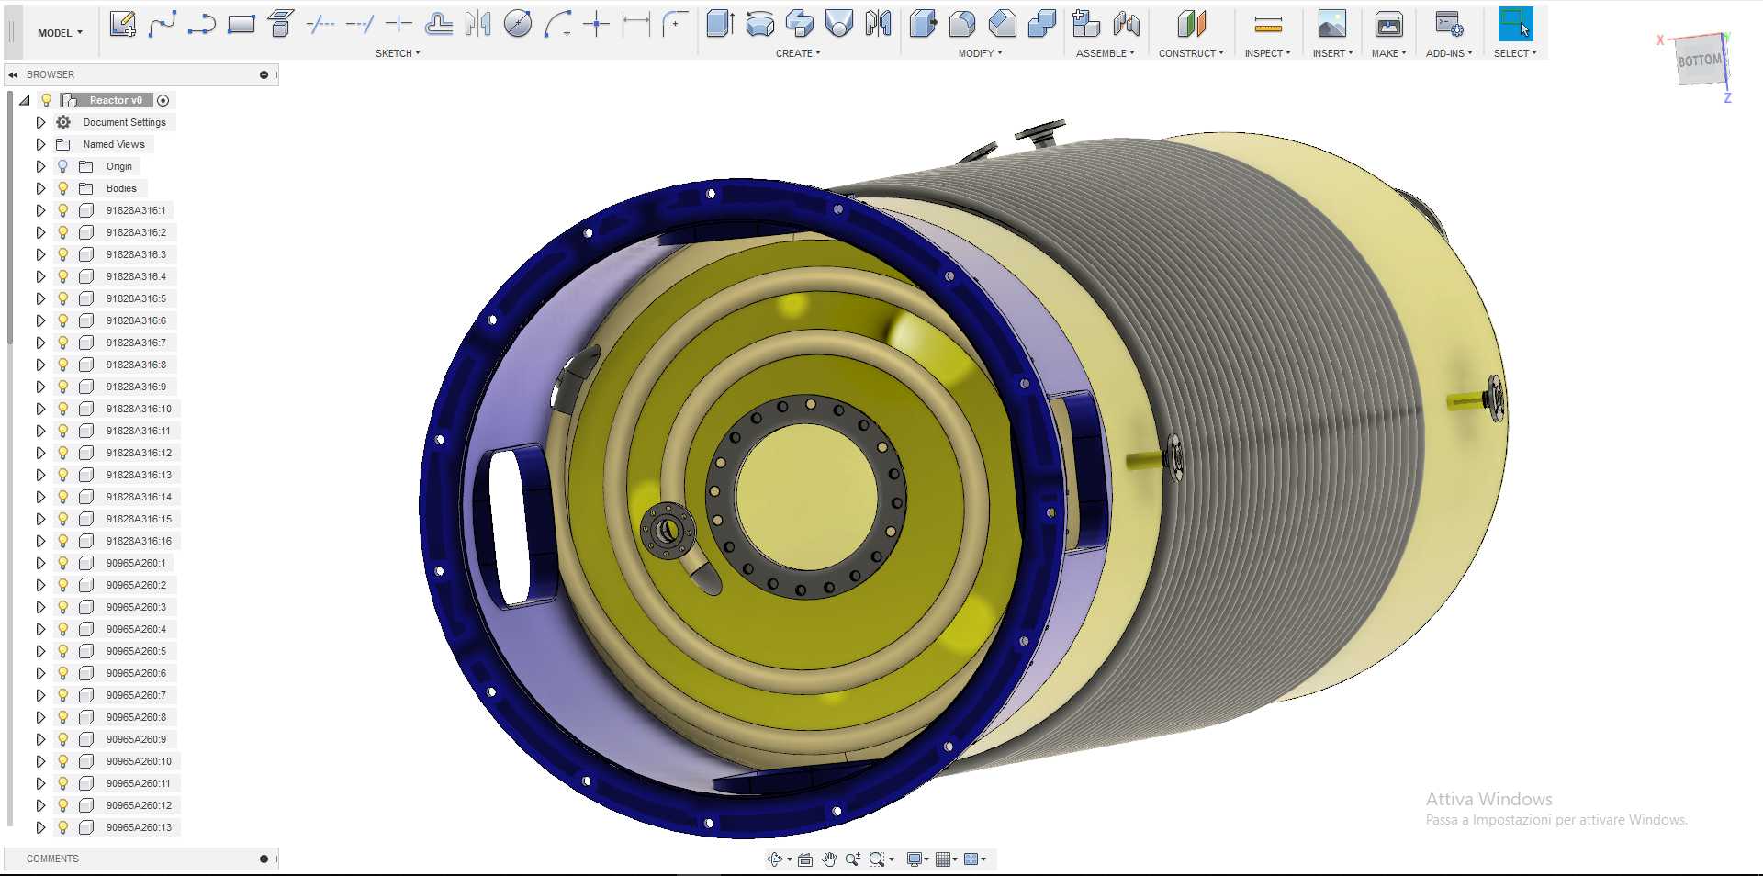The width and height of the screenshot is (1763, 876).
Task: Select component 90965A260:10 in browser
Action: 139,761
